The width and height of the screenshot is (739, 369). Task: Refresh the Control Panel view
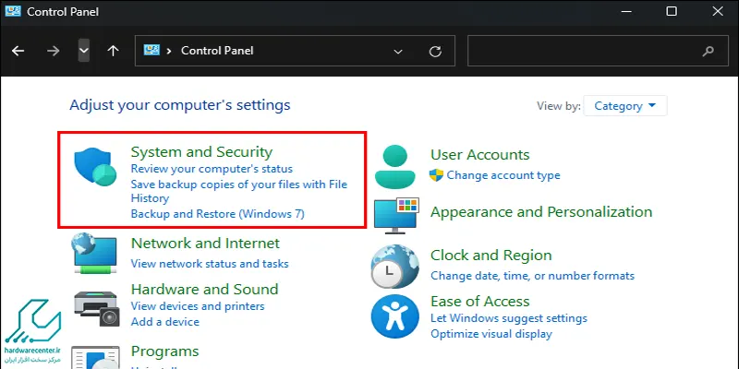435,51
